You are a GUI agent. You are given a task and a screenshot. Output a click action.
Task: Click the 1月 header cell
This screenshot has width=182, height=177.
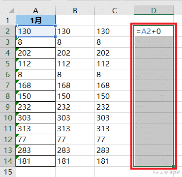point(35,20)
